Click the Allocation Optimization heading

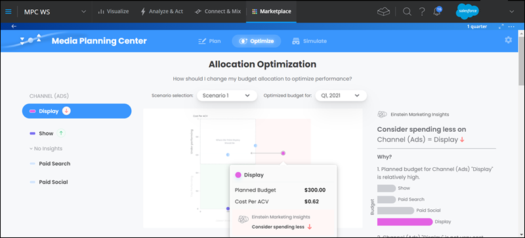point(262,64)
